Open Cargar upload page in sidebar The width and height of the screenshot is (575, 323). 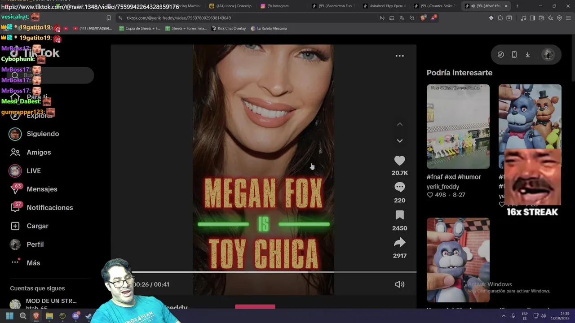29,226
